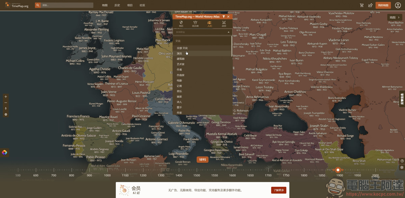The image size is (405, 198).
Task: Open the 地圖 menu in the header
Action: tap(105, 5)
